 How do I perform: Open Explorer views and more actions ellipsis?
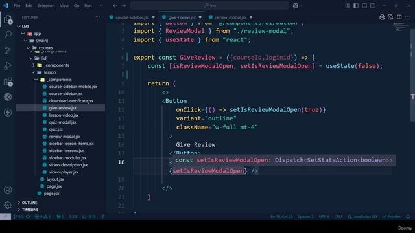(98, 17)
